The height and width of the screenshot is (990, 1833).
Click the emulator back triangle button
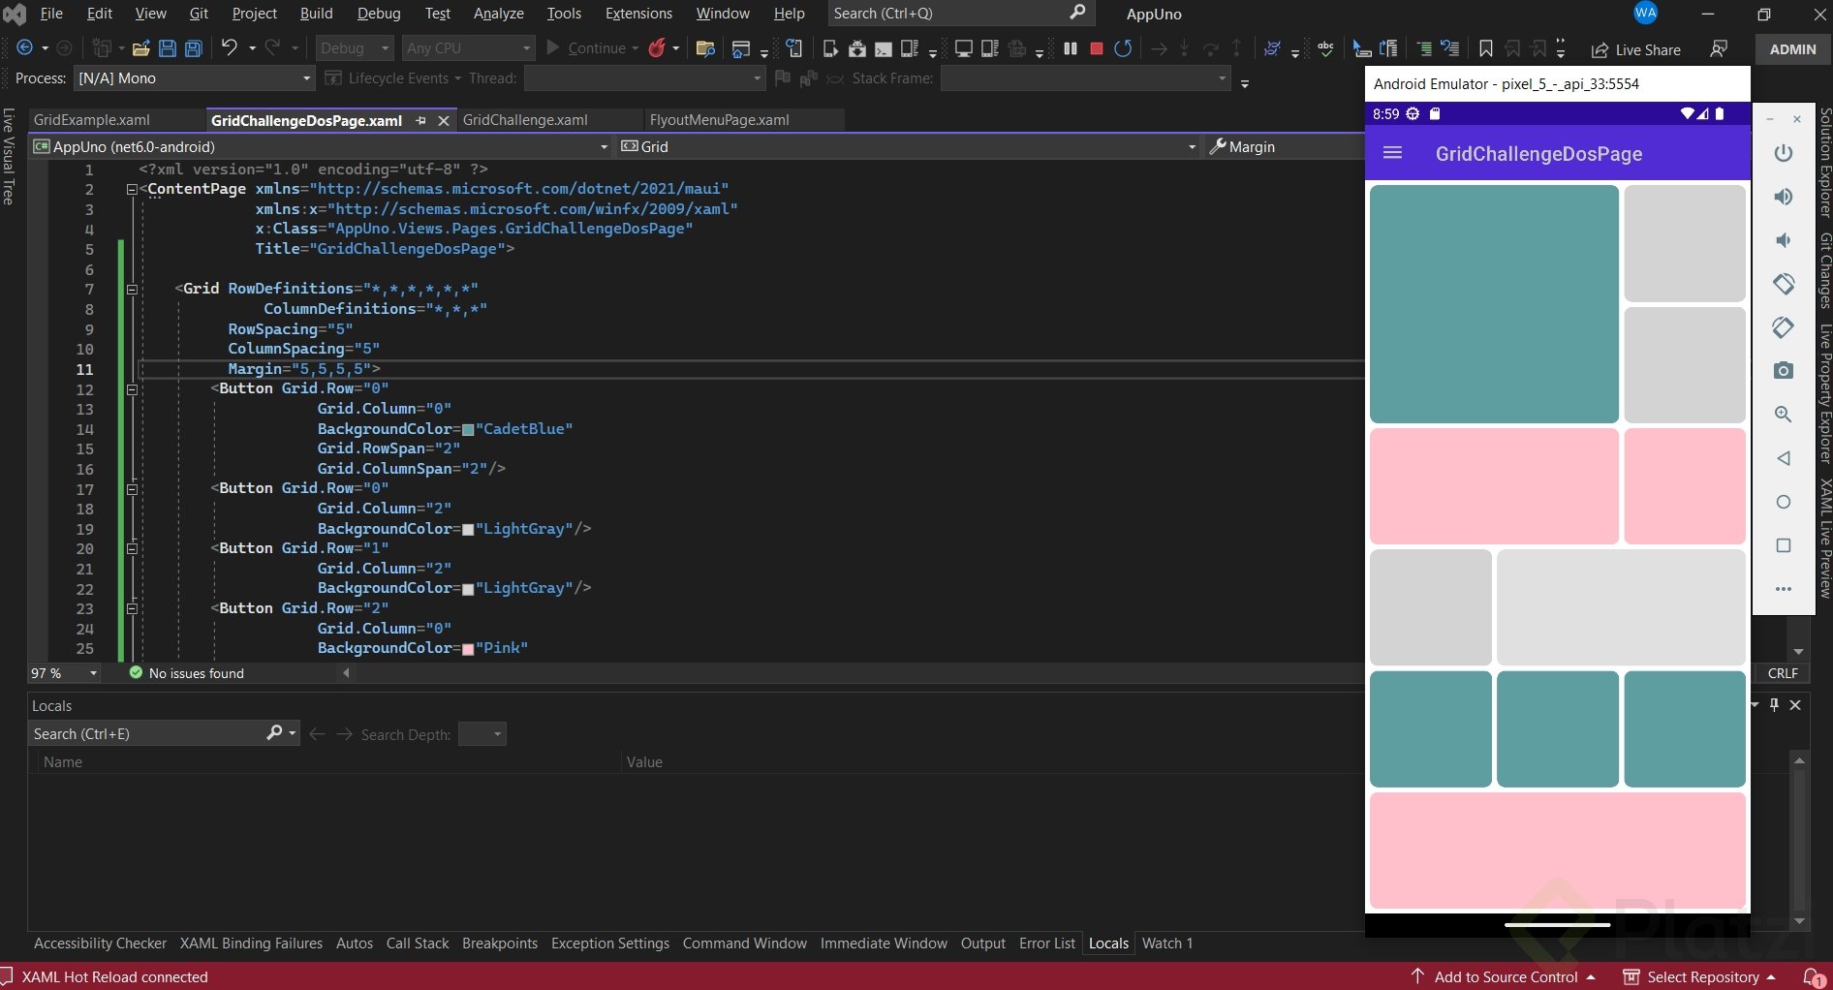point(1783,458)
